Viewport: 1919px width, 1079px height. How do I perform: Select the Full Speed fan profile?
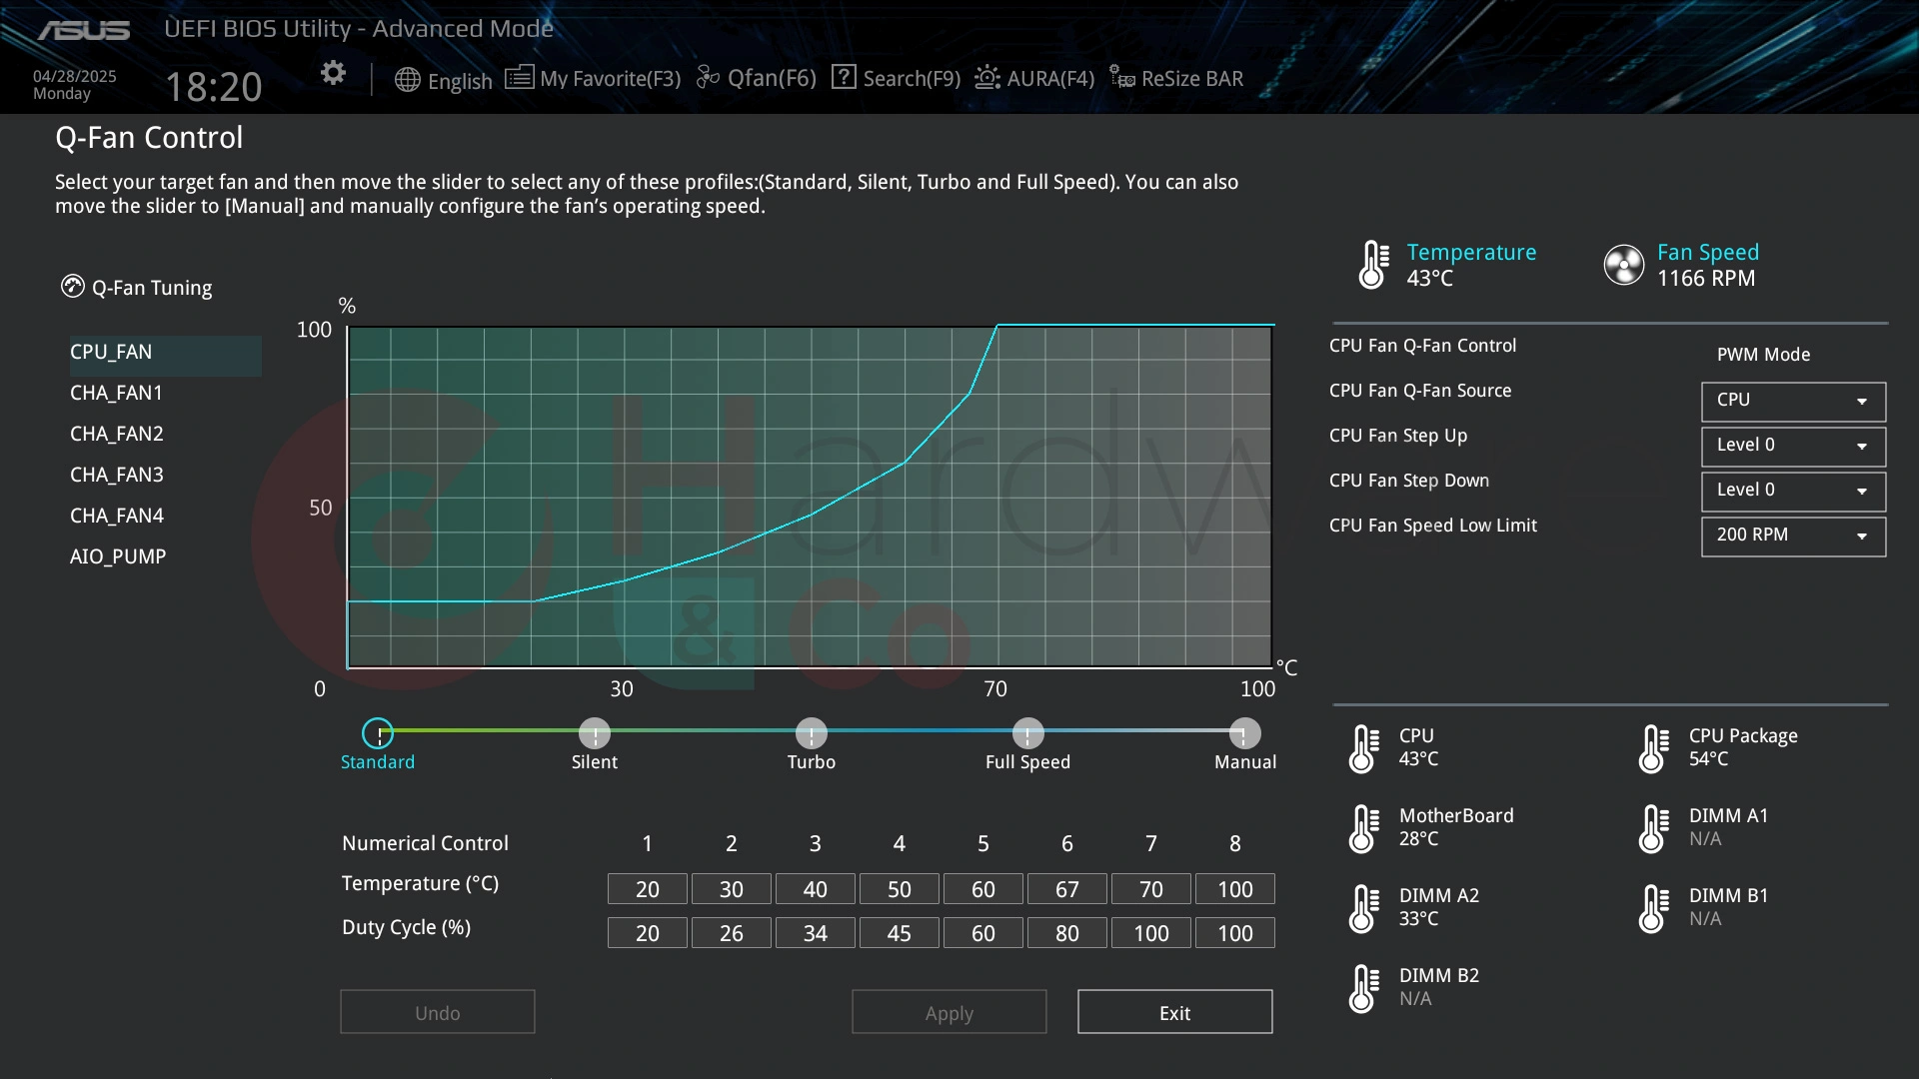(x=1027, y=733)
